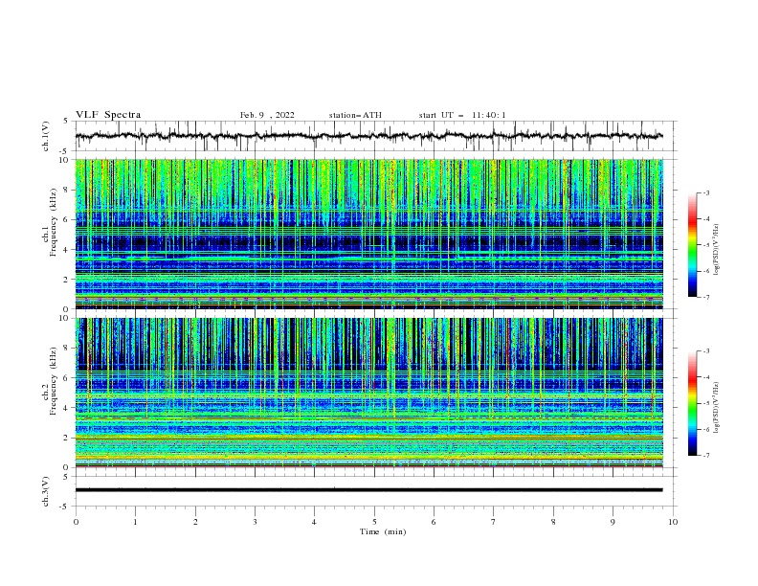Screen dimensions: 758x586
Task: Click time axis tick label "7"
Action: tap(494, 522)
